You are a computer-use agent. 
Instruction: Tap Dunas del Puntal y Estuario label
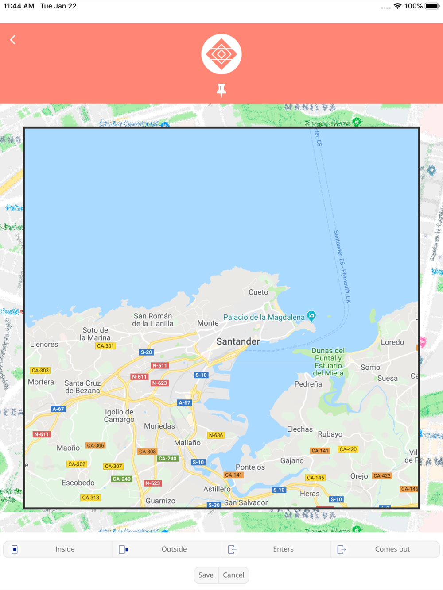click(x=328, y=362)
